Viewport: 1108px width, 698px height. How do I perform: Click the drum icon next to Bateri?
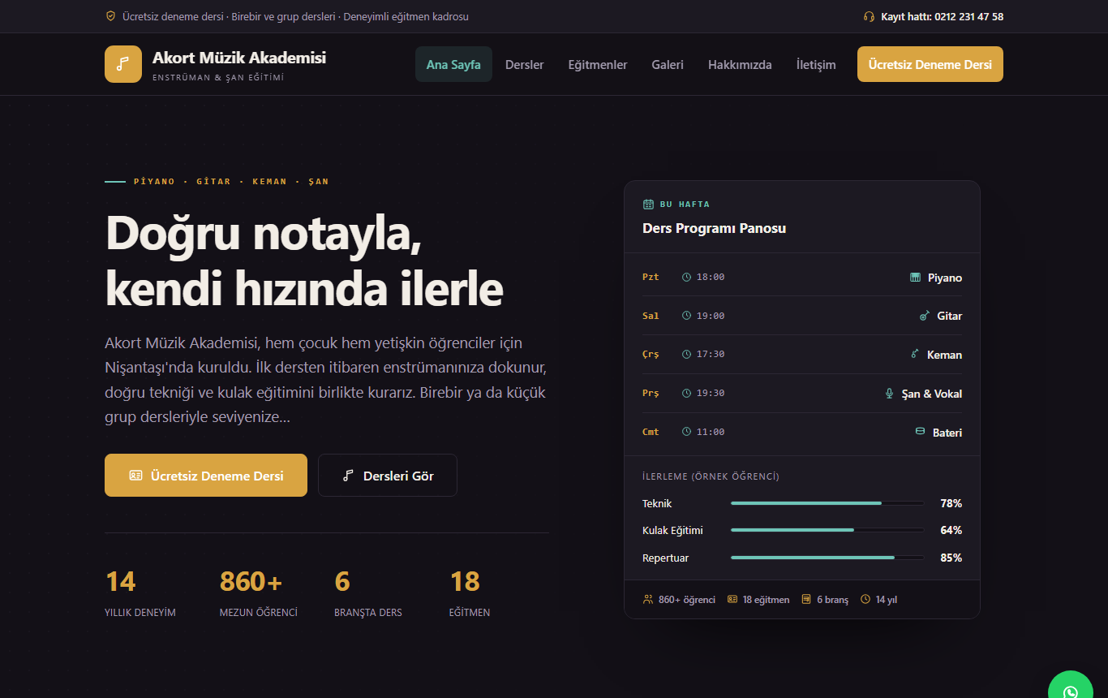920,431
